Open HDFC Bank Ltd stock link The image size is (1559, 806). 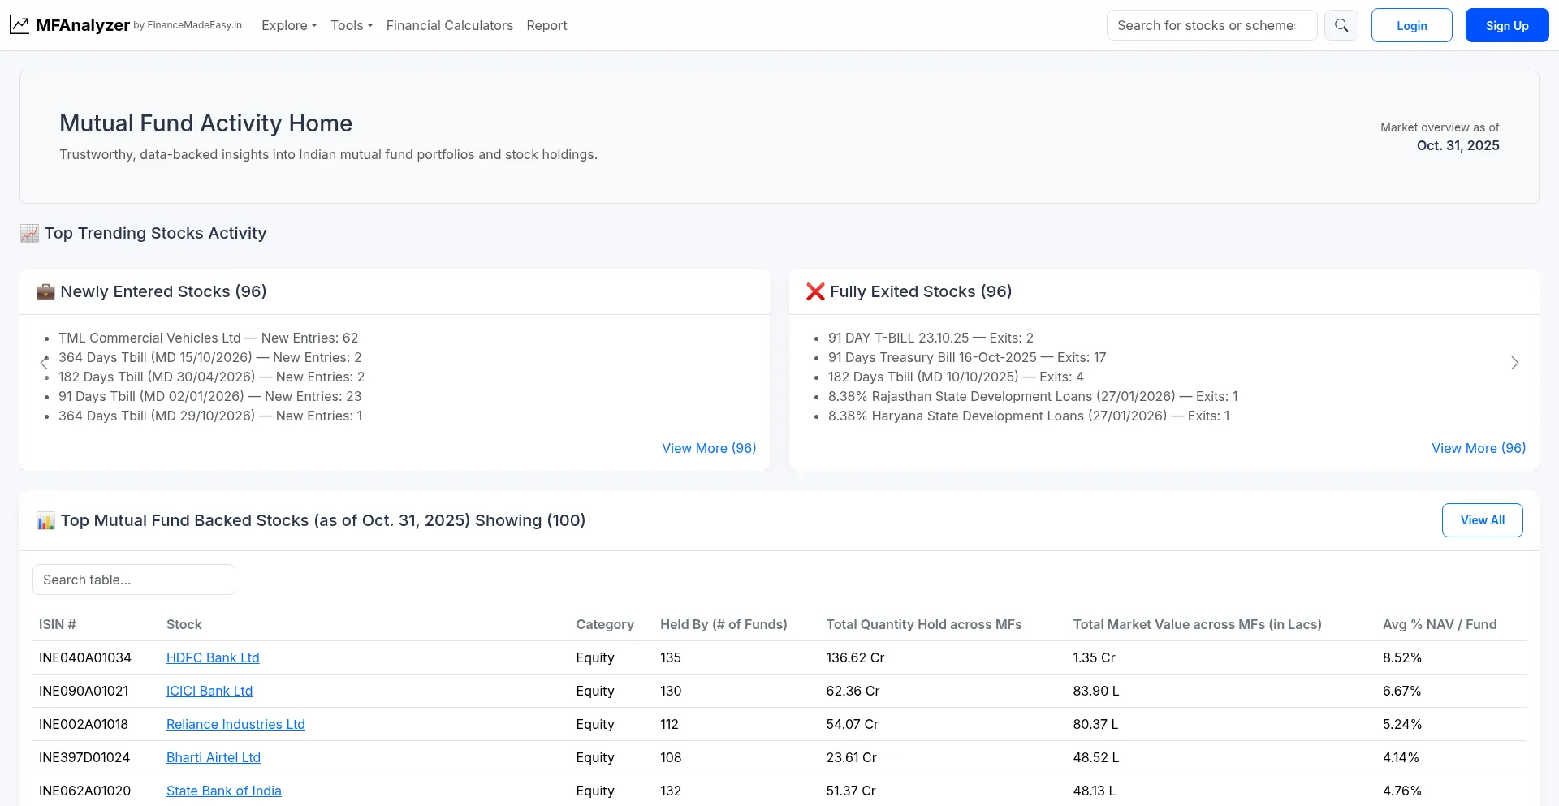click(x=213, y=657)
